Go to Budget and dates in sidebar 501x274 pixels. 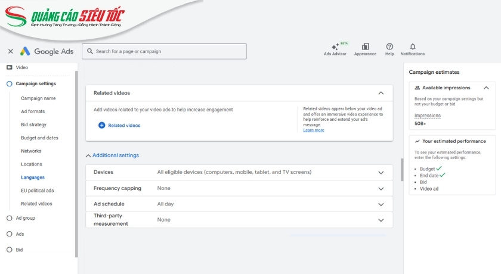[39, 138]
